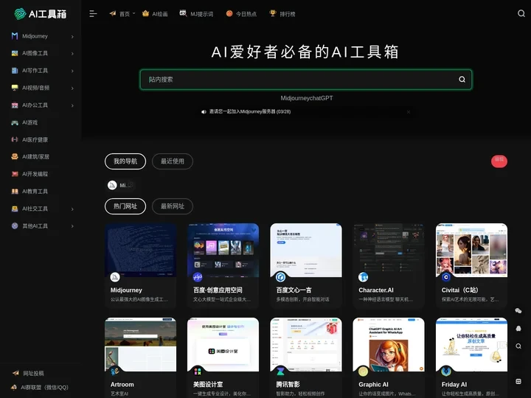
Task: Click the AI开发编程 sidebar icon
Action: point(15,174)
